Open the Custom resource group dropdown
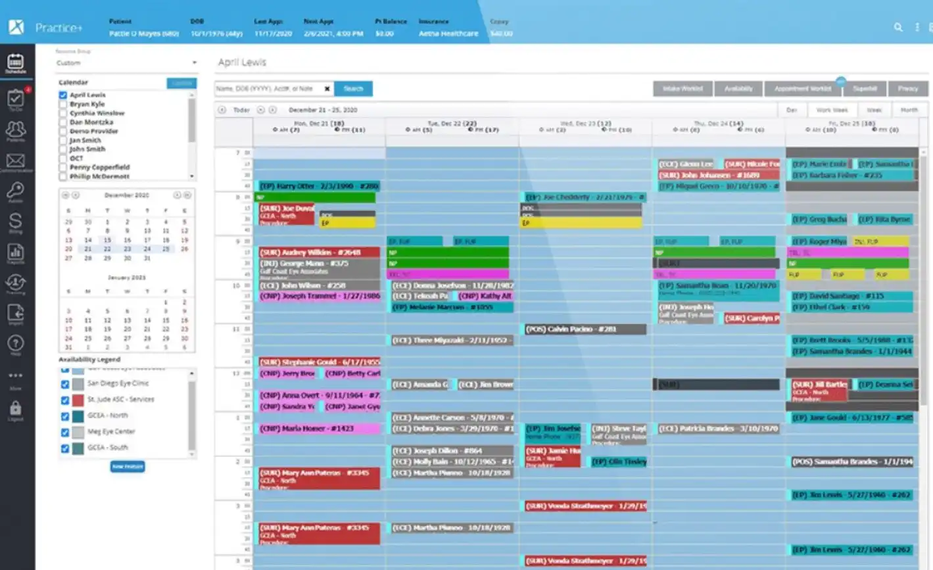 pos(125,62)
